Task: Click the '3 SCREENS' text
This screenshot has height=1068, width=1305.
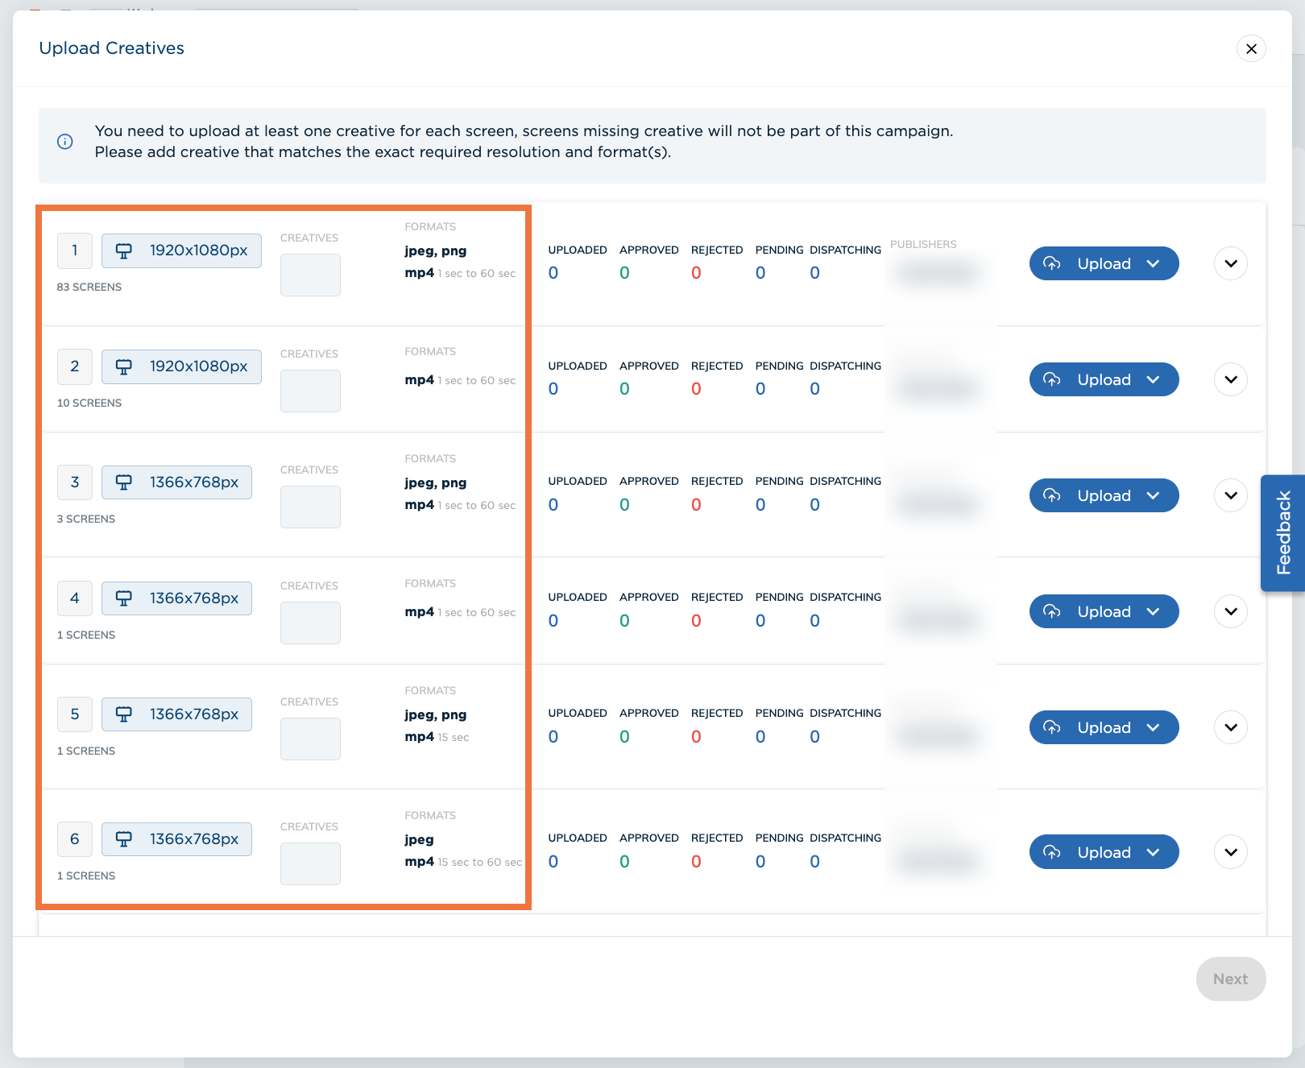Action: [86, 519]
